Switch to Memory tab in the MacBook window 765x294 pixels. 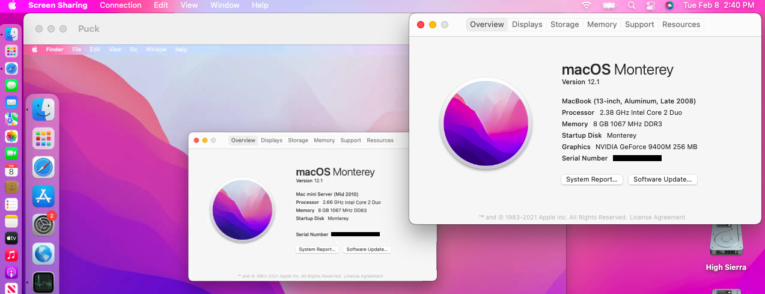[x=602, y=25]
